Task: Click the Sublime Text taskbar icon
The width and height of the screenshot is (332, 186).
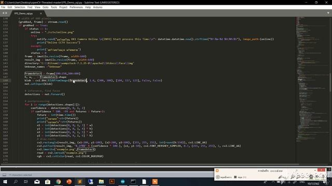Action: tap(80, 182)
